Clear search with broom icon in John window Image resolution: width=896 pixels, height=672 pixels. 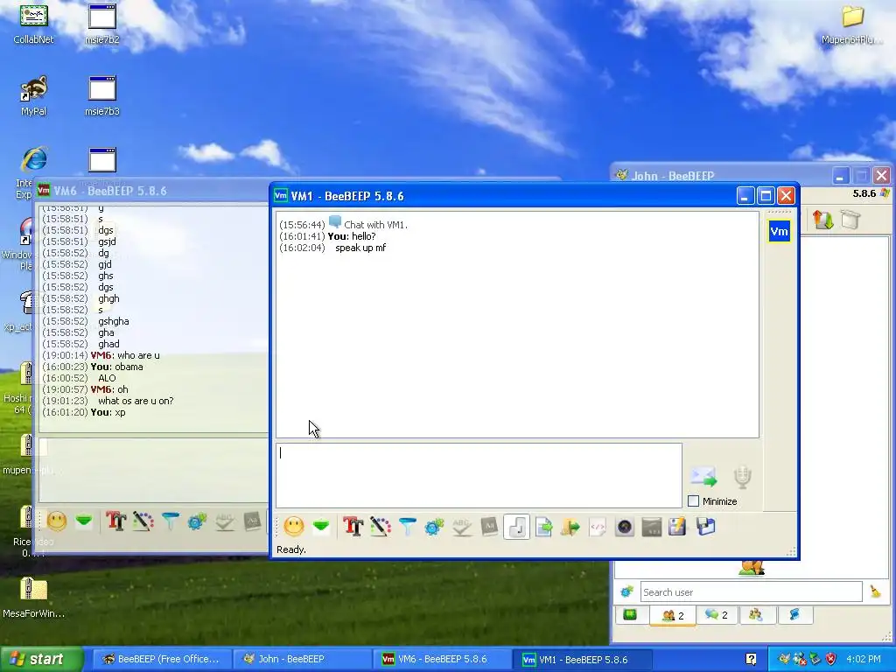click(x=875, y=592)
